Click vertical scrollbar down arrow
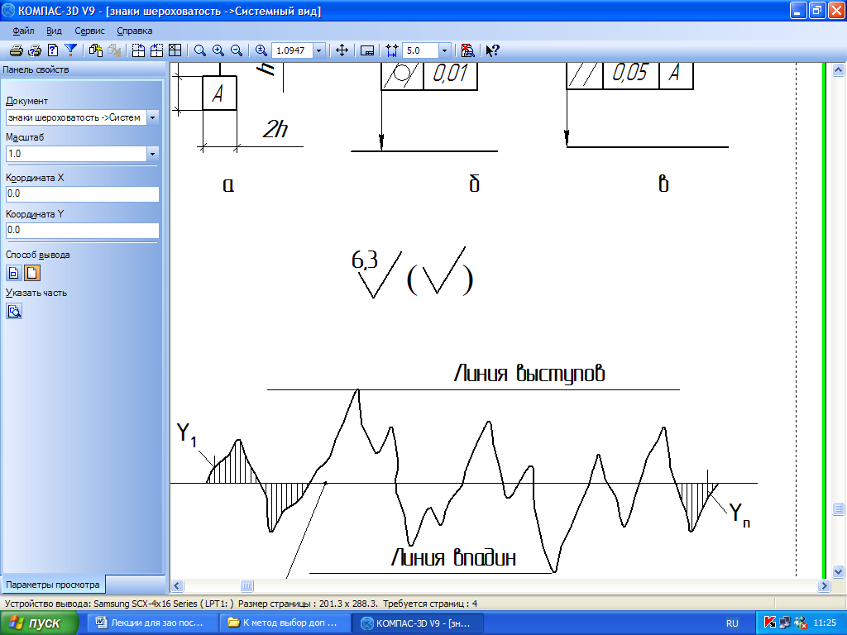Viewport: 847px width, 635px height. coord(839,571)
